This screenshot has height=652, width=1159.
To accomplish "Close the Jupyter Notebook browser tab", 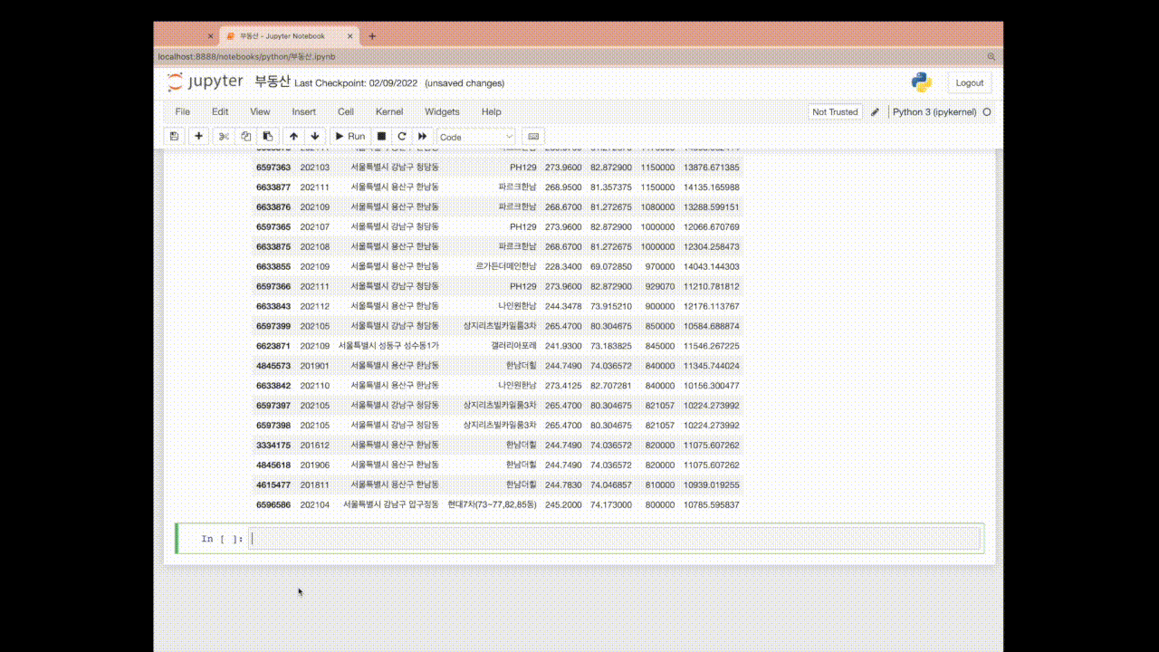I will coord(349,36).
